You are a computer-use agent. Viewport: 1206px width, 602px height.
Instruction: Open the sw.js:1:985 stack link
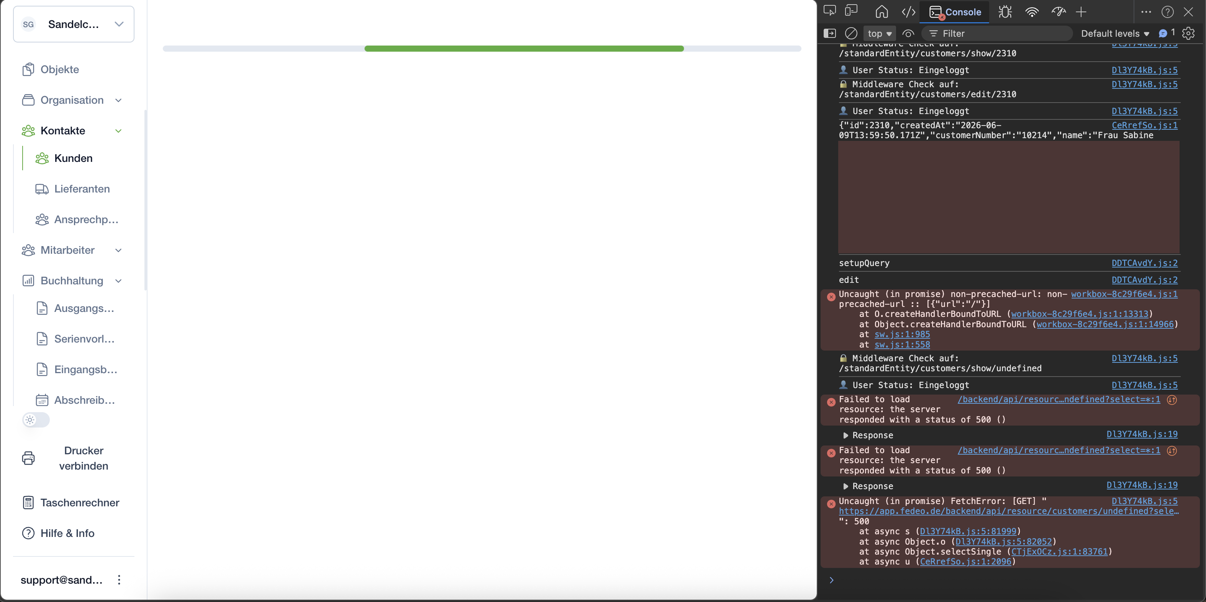[x=902, y=334]
